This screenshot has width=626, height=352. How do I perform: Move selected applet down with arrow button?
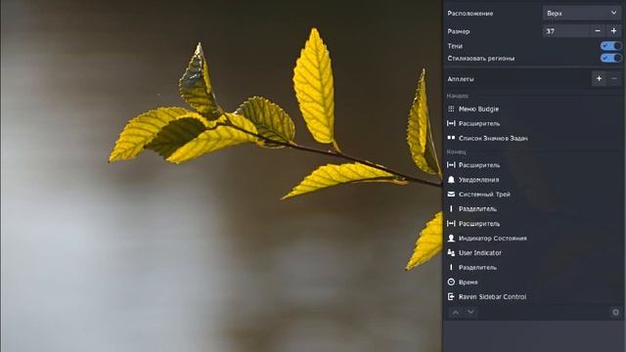point(470,312)
